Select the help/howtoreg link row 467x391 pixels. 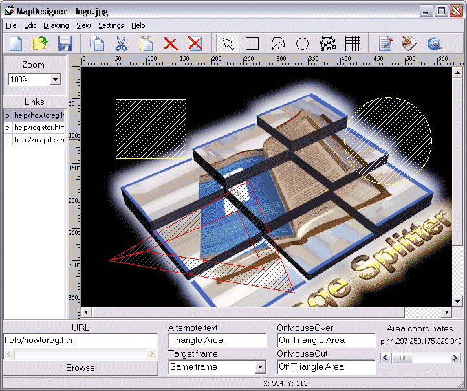34,115
